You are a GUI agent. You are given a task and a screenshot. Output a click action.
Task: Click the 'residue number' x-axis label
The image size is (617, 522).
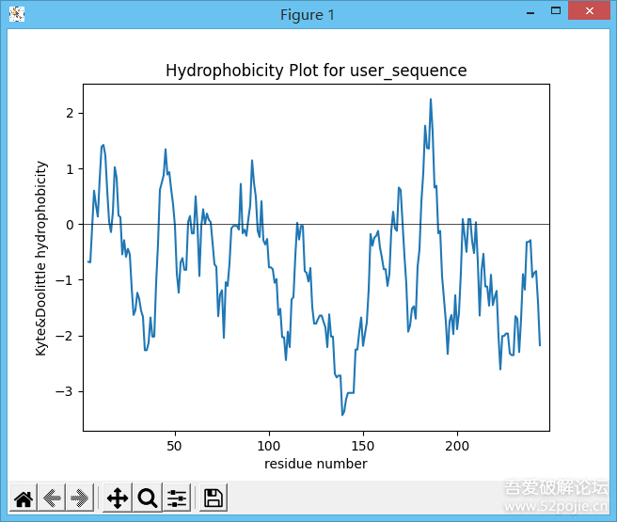(x=316, y=464)
